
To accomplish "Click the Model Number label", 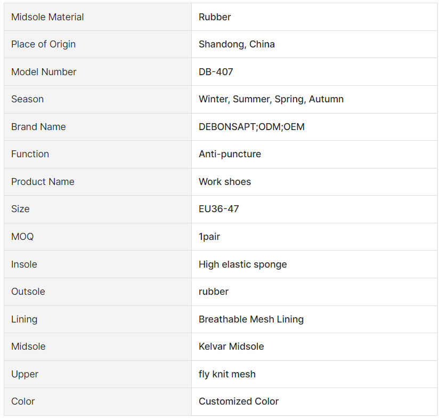I will (x=44, y=71).
